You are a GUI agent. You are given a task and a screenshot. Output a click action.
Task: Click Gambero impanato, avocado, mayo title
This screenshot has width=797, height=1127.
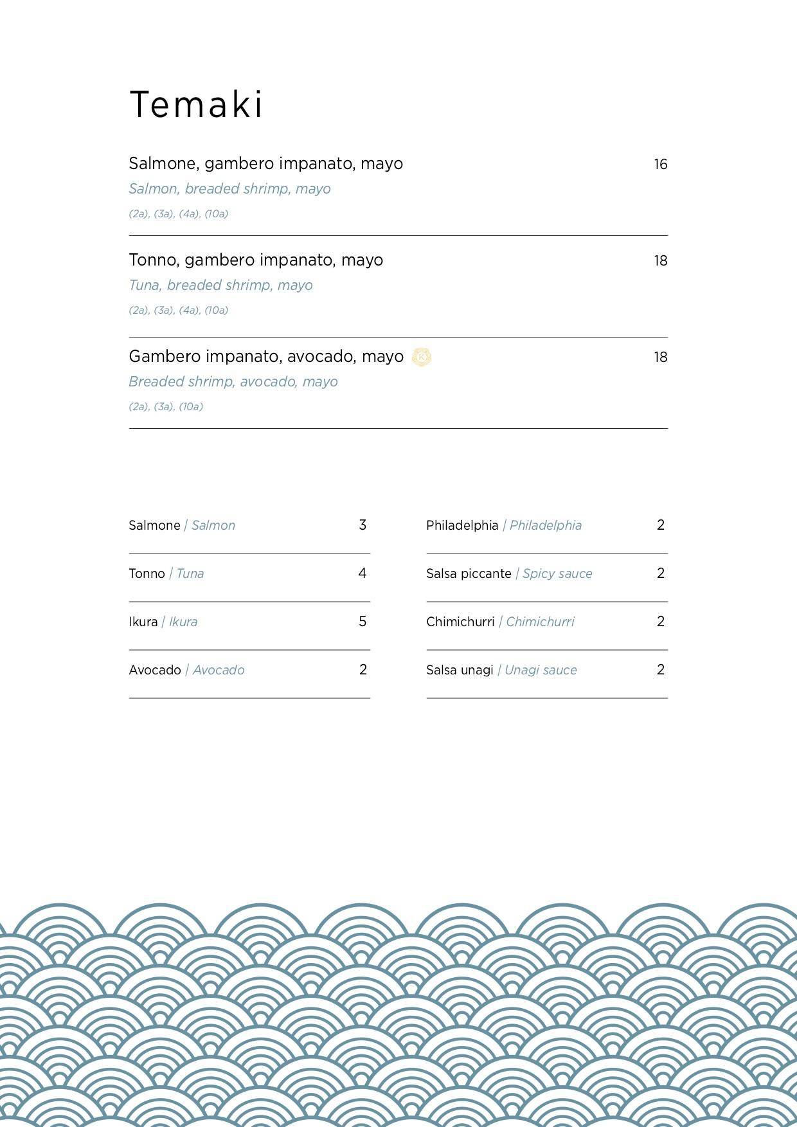(266, 356)
